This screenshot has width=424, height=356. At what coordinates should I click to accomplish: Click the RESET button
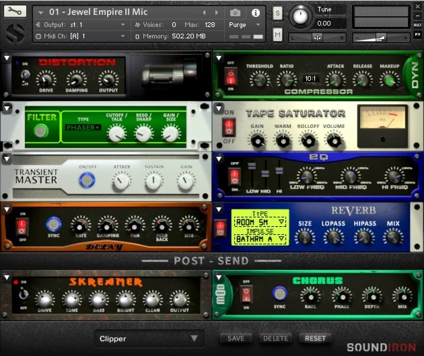[x=315, y=338]
